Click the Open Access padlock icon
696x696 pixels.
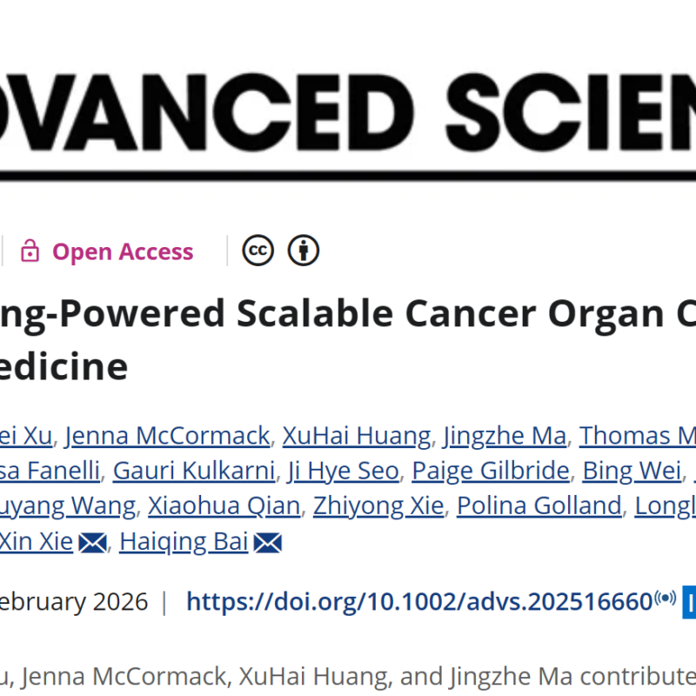pos(30,252)
